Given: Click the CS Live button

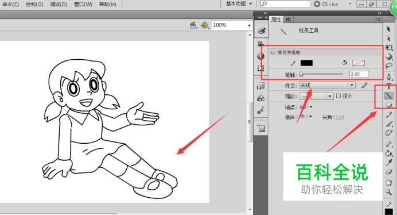Looking at the screenshot, I should (x=326, y=4).
